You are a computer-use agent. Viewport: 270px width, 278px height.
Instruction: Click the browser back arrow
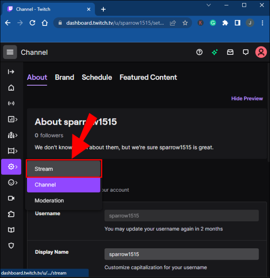[8, 23]
